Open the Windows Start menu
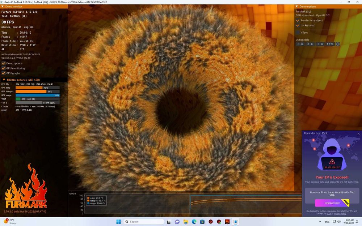 (x=118, y=222)
